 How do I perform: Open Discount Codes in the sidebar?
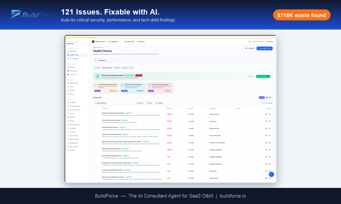click(75, 125)
